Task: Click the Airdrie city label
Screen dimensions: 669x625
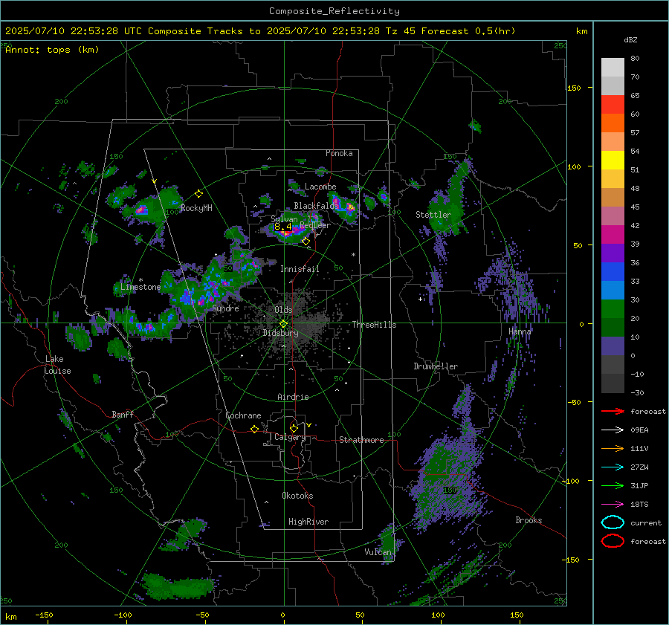Action: point(293,397)
